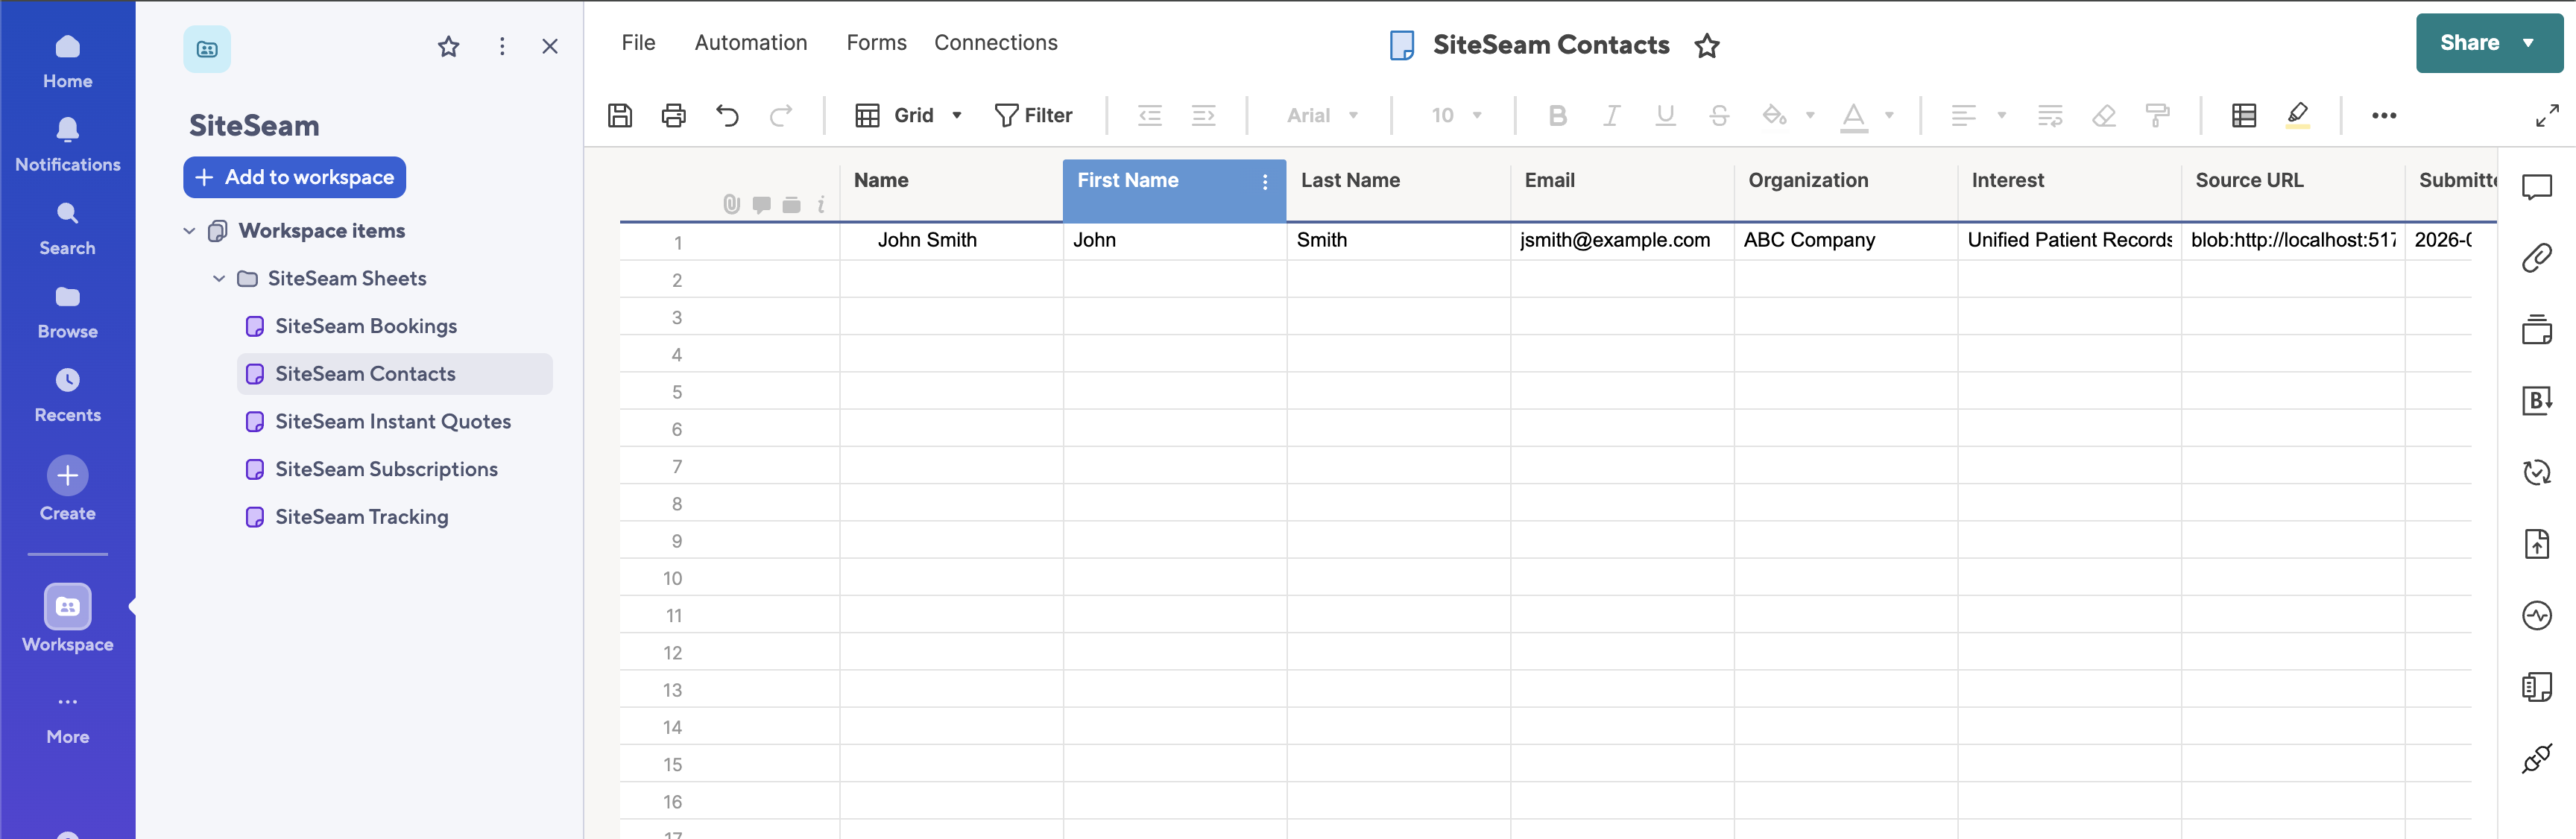Open Browse in left navigation
2576x839 pixels.
tap(68, 312)
